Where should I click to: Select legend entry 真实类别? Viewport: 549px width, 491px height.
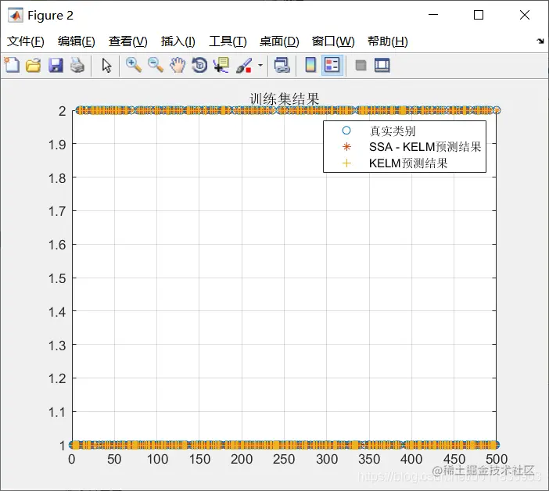coord(392,131)
